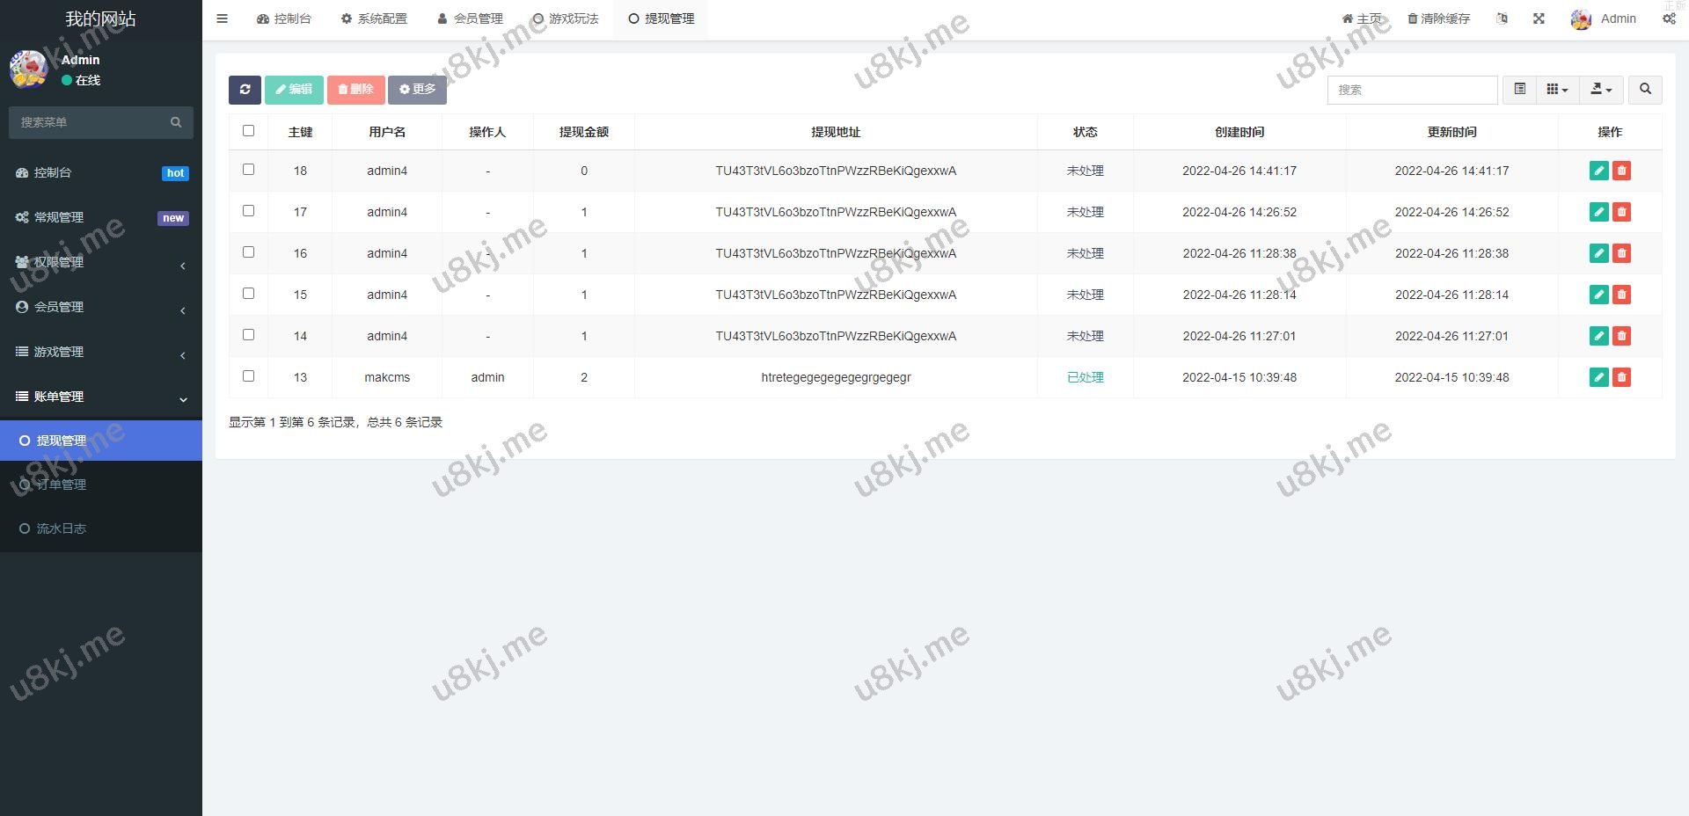Screen dimensions: 1689x816
Task: Check the select-all checkbox in table header
Action: [x=248, y=131]
